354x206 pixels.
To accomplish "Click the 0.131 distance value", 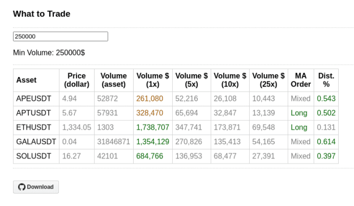I will tap(326, 127).
